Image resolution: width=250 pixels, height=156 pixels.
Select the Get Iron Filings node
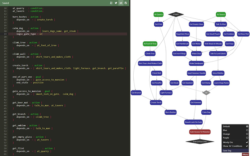179,54
